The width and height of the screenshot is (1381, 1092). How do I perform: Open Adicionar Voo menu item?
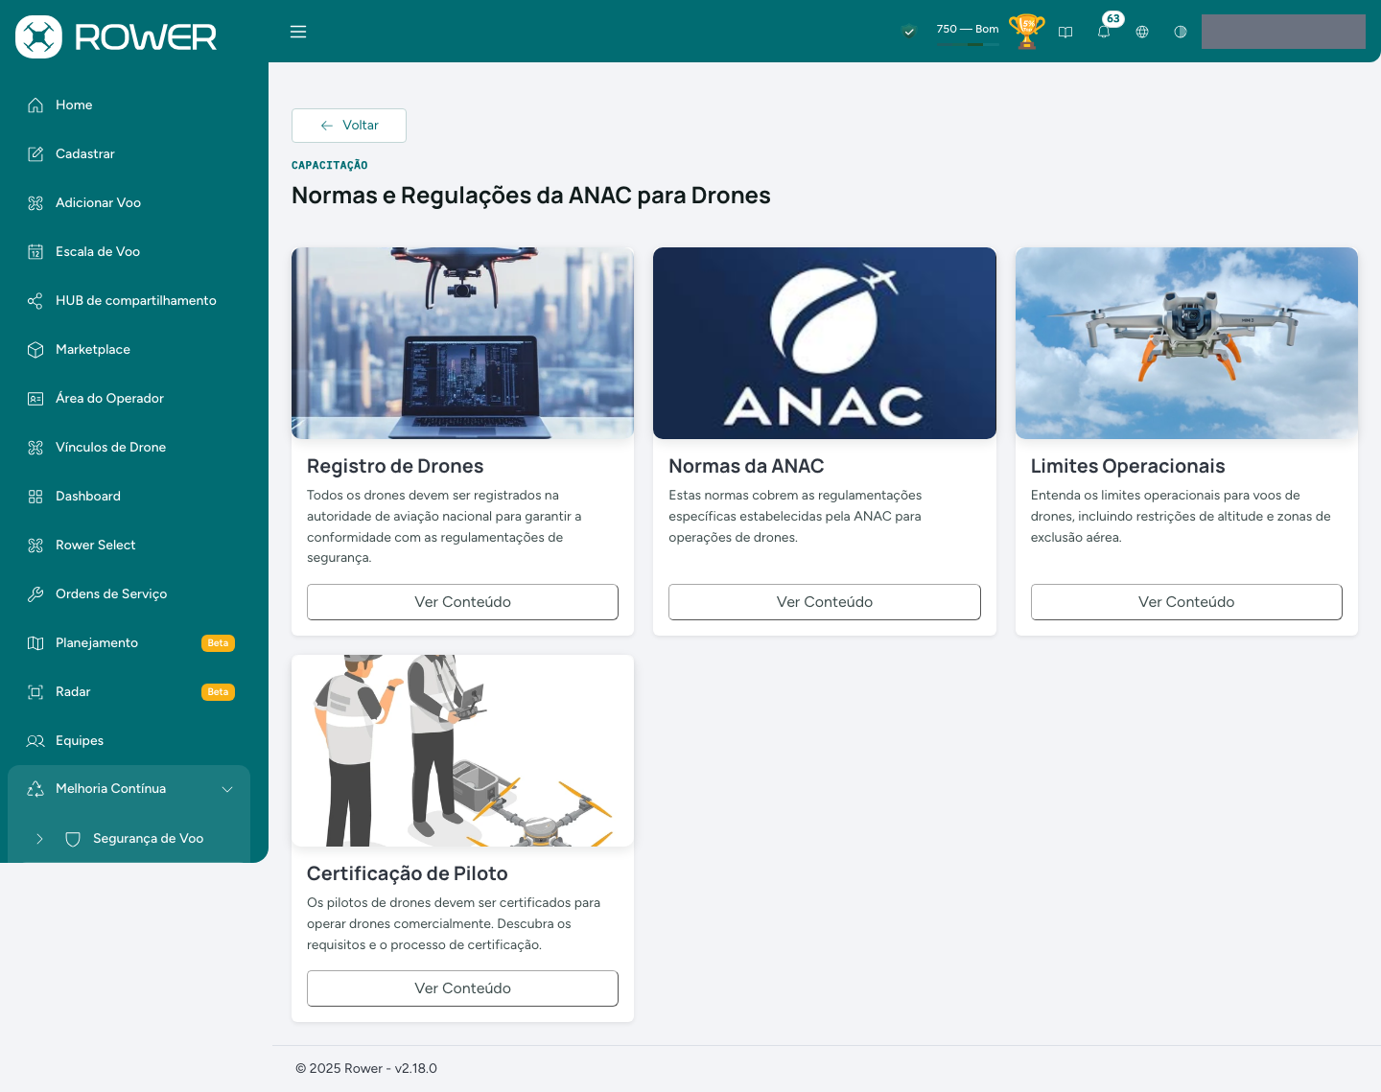[x=129, y=203]
